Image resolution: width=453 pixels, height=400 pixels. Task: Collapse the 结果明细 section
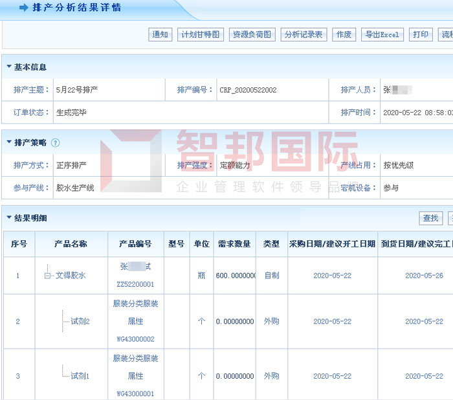(x=8, y=218)
